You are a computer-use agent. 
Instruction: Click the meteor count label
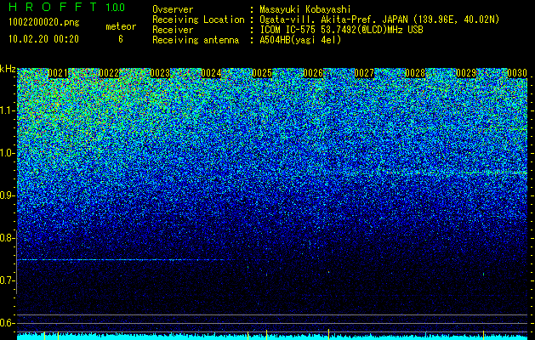(121, 26)
